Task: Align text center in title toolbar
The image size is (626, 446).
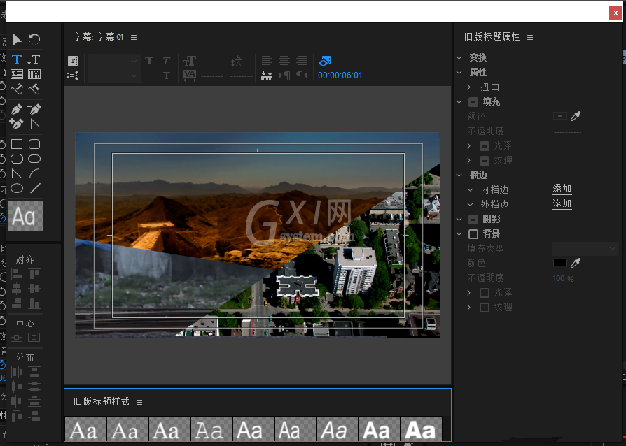Action: (284, 61)
